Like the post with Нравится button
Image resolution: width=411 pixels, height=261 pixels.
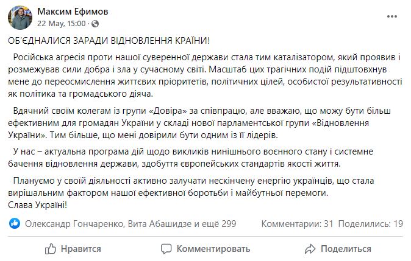[73, 249]
